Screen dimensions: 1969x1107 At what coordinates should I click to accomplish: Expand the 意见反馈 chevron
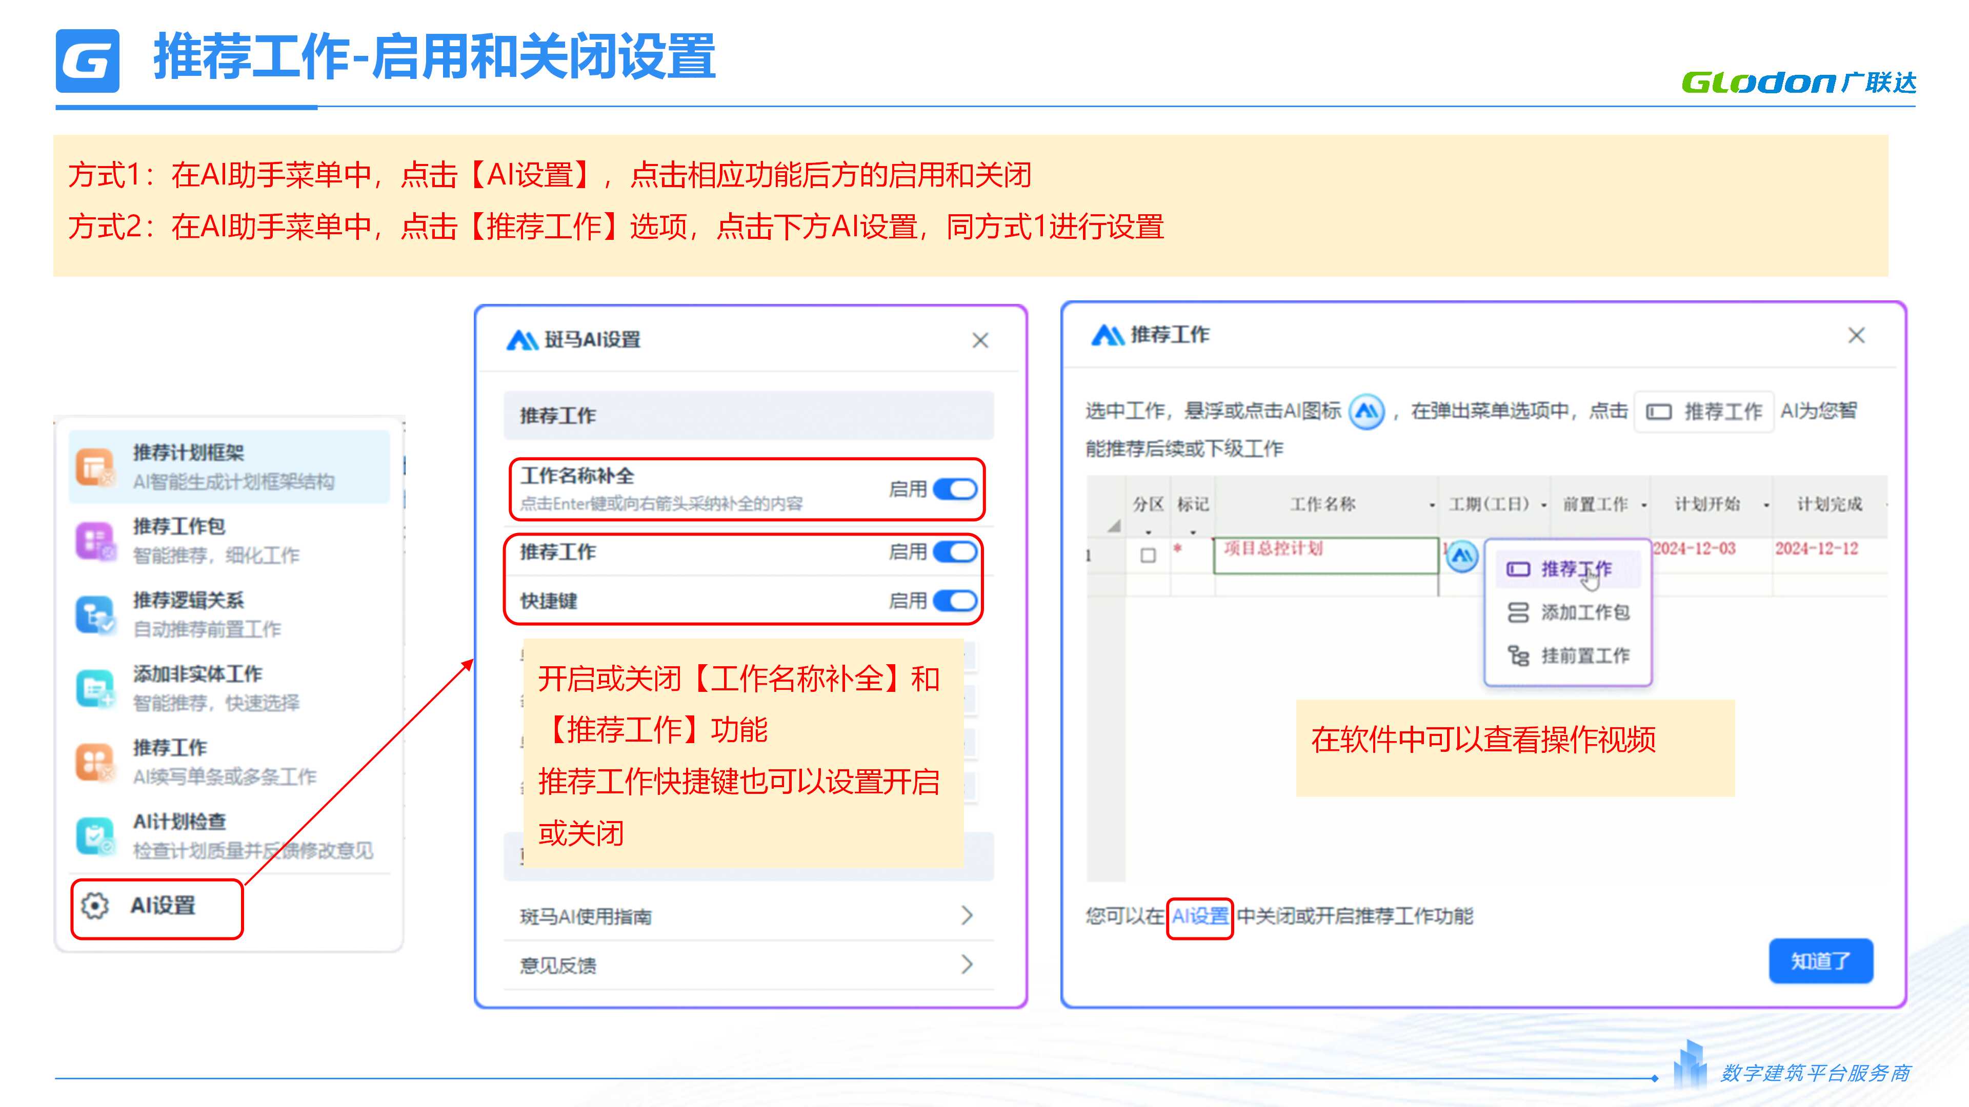click(967, 964)
